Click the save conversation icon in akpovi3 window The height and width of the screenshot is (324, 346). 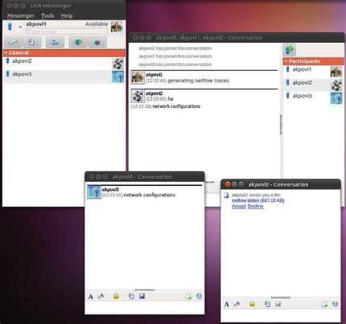point(142,296)
